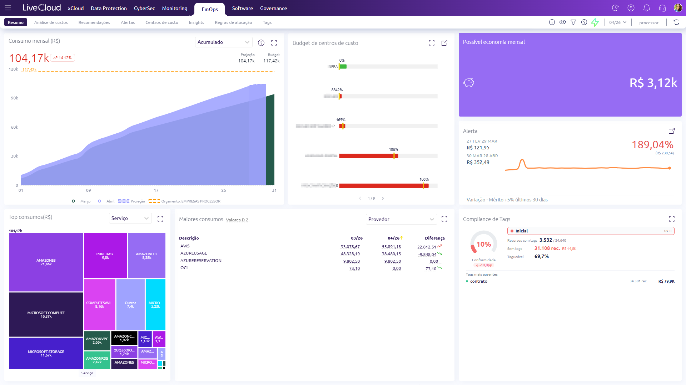
Task: Toggle the Março legend series
Action: (81, 201)
